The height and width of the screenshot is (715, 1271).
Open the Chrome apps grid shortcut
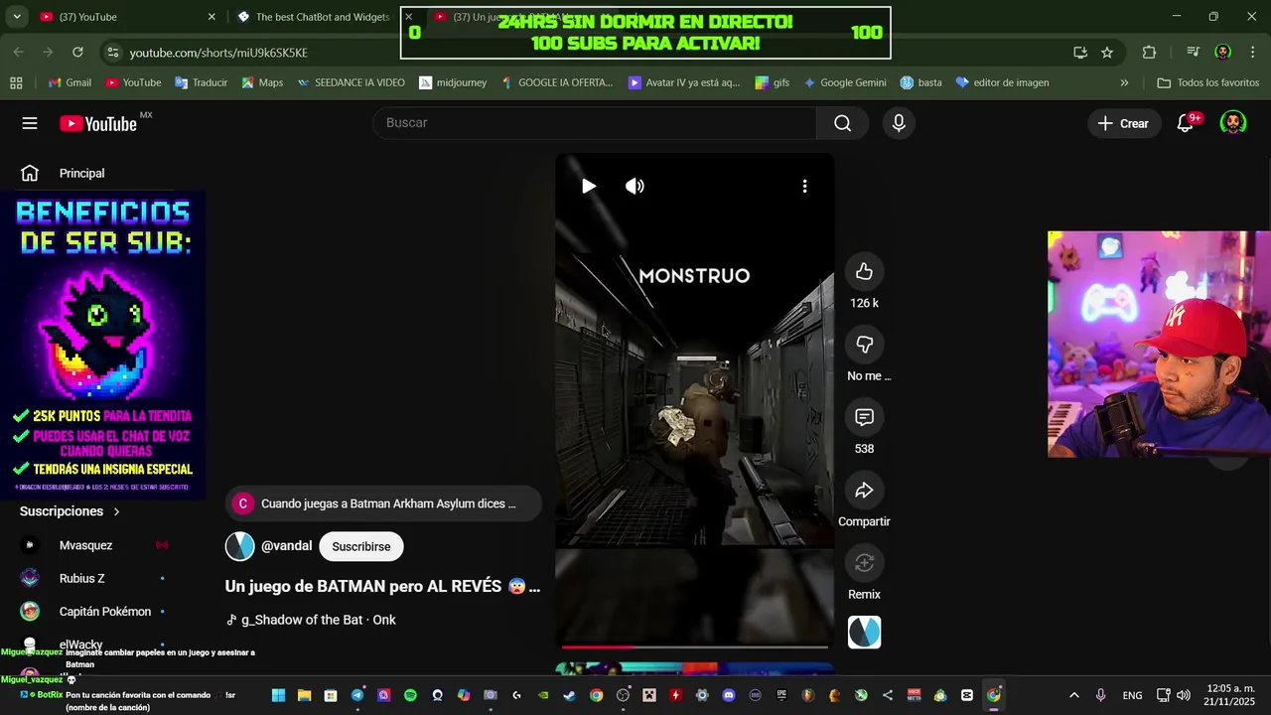16,82
